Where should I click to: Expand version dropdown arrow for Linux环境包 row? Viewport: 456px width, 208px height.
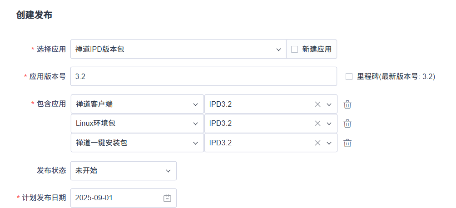tap(329, 124)
